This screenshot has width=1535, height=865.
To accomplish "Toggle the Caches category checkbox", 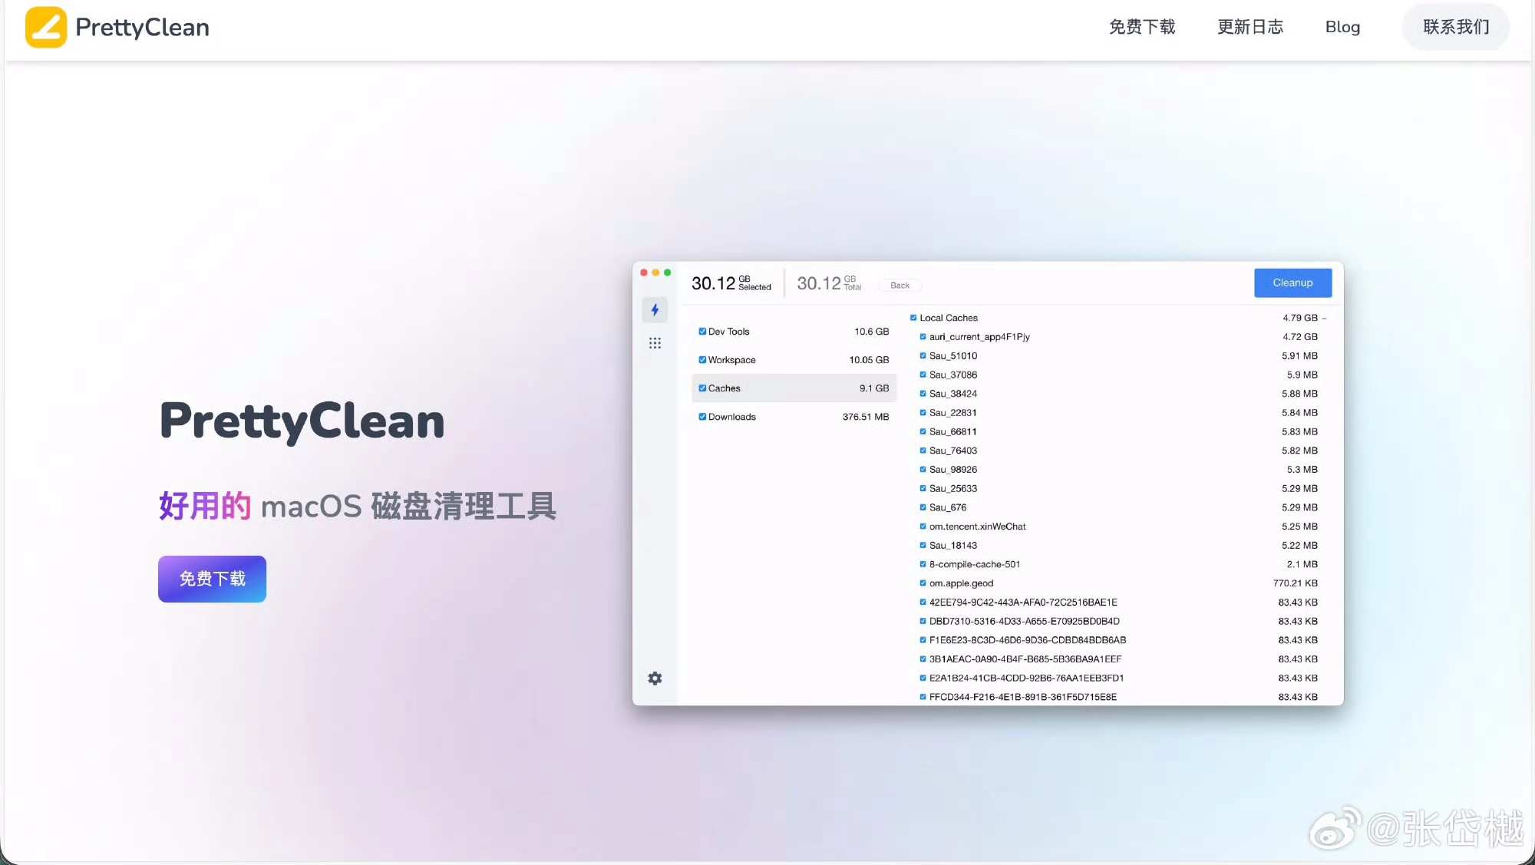I will coord(702,388).
